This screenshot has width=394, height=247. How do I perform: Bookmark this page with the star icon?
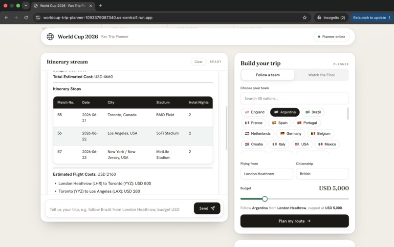(x=305, y=18)
